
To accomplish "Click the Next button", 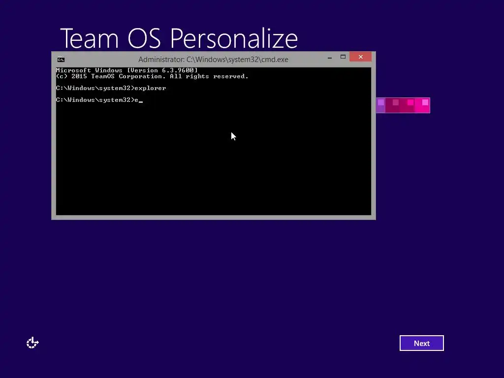I will [x=421, y=343].
